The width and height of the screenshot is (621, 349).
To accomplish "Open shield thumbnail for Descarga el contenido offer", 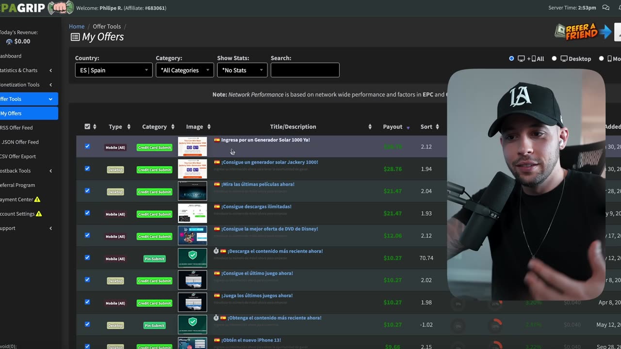I will (x=192, y=258).
